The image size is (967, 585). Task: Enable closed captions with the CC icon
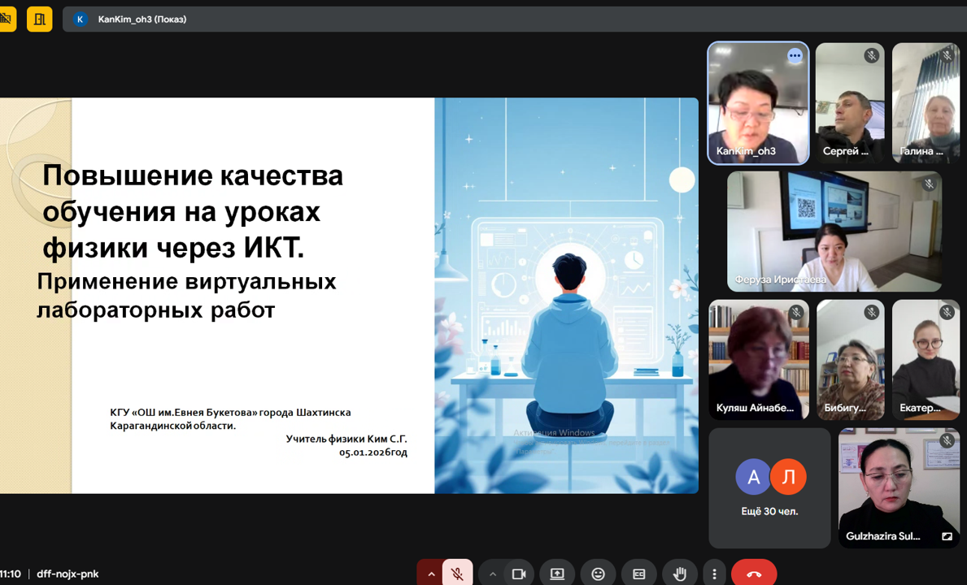(x=639, y=572)
